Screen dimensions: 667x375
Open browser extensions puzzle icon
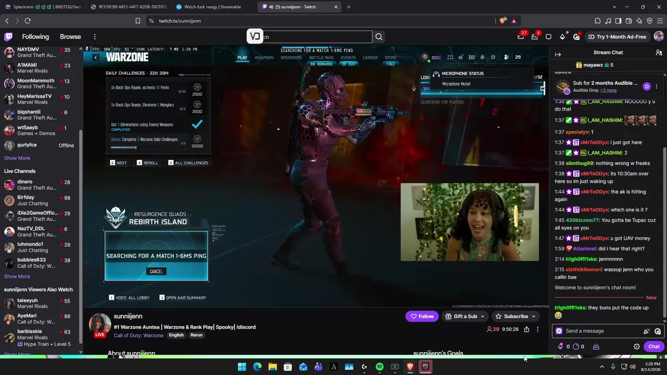(x=597, y=21)
